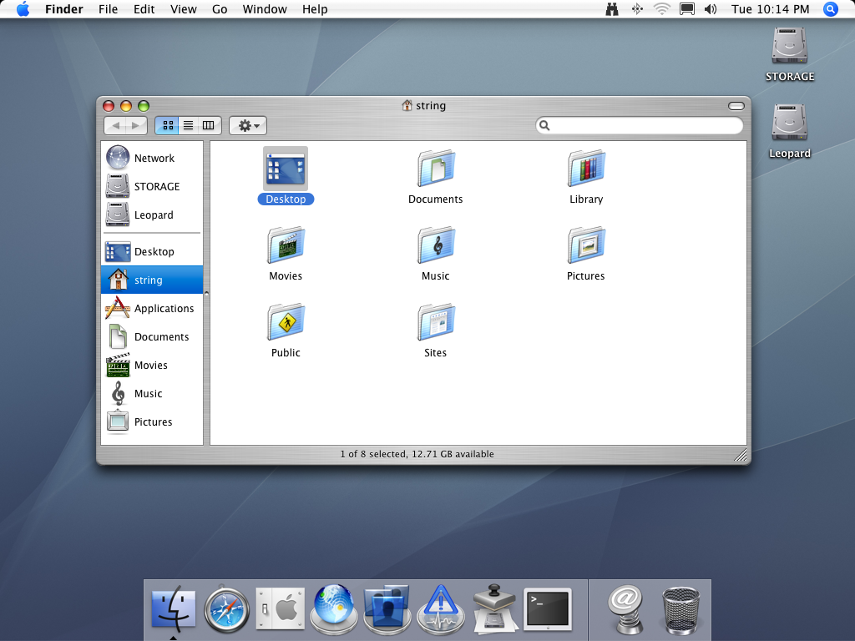Open the Window menu
Viewport: 855px width, 641px height.
point(265,9)
